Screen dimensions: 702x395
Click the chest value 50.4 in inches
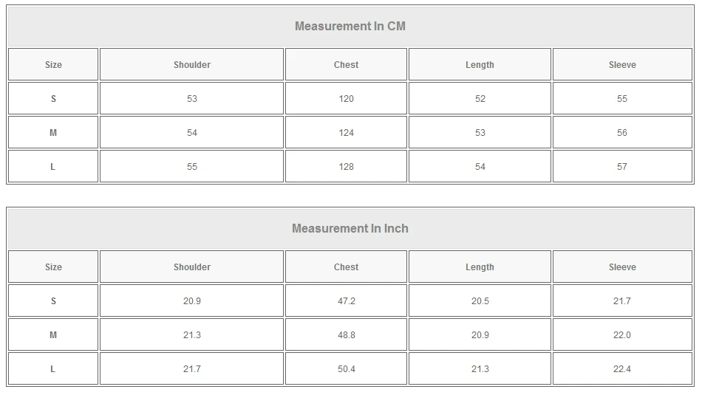346,369
